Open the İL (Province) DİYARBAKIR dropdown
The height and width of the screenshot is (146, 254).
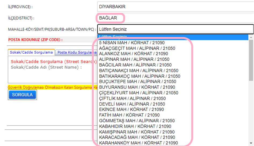(175, 7)
